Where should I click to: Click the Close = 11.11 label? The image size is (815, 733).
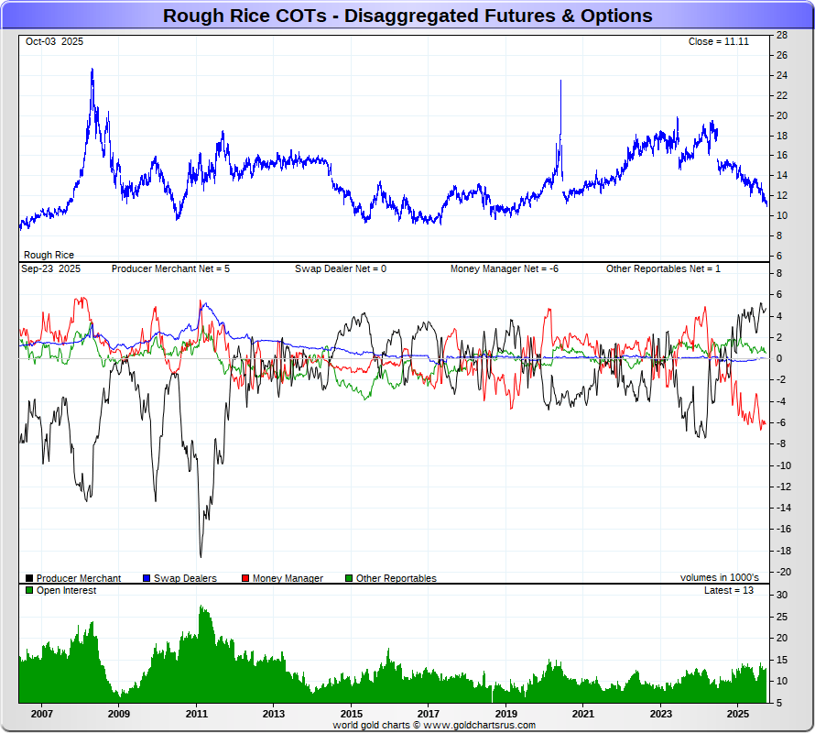(718, 41)
